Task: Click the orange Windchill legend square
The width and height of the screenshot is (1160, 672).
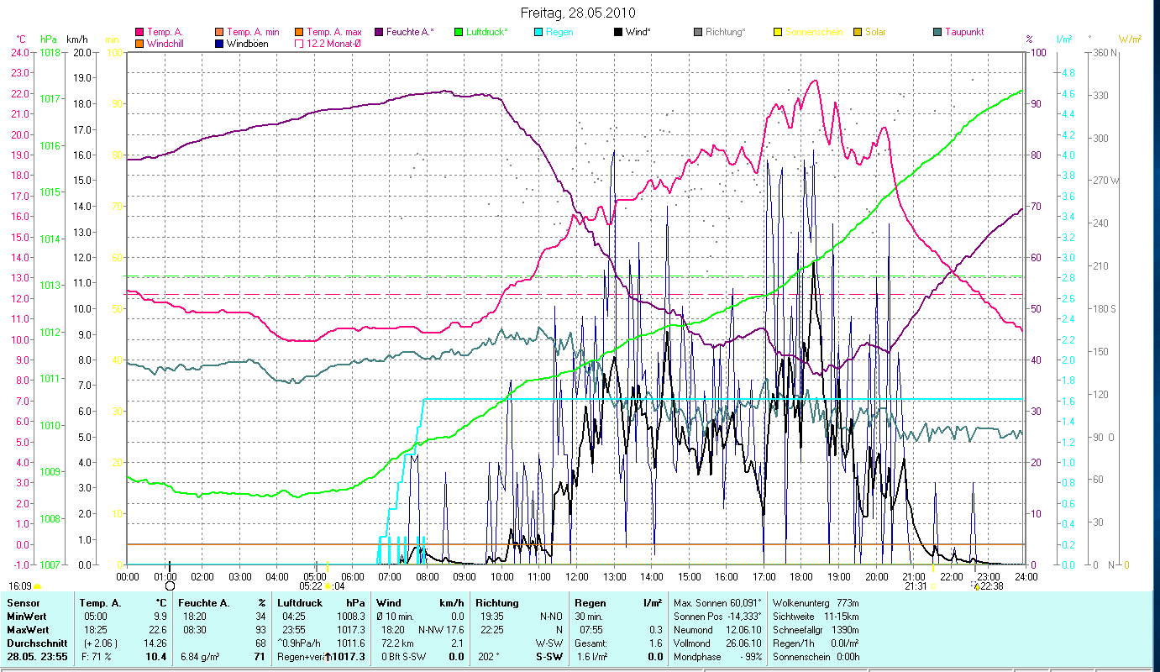Action: [x=139, y=43]
